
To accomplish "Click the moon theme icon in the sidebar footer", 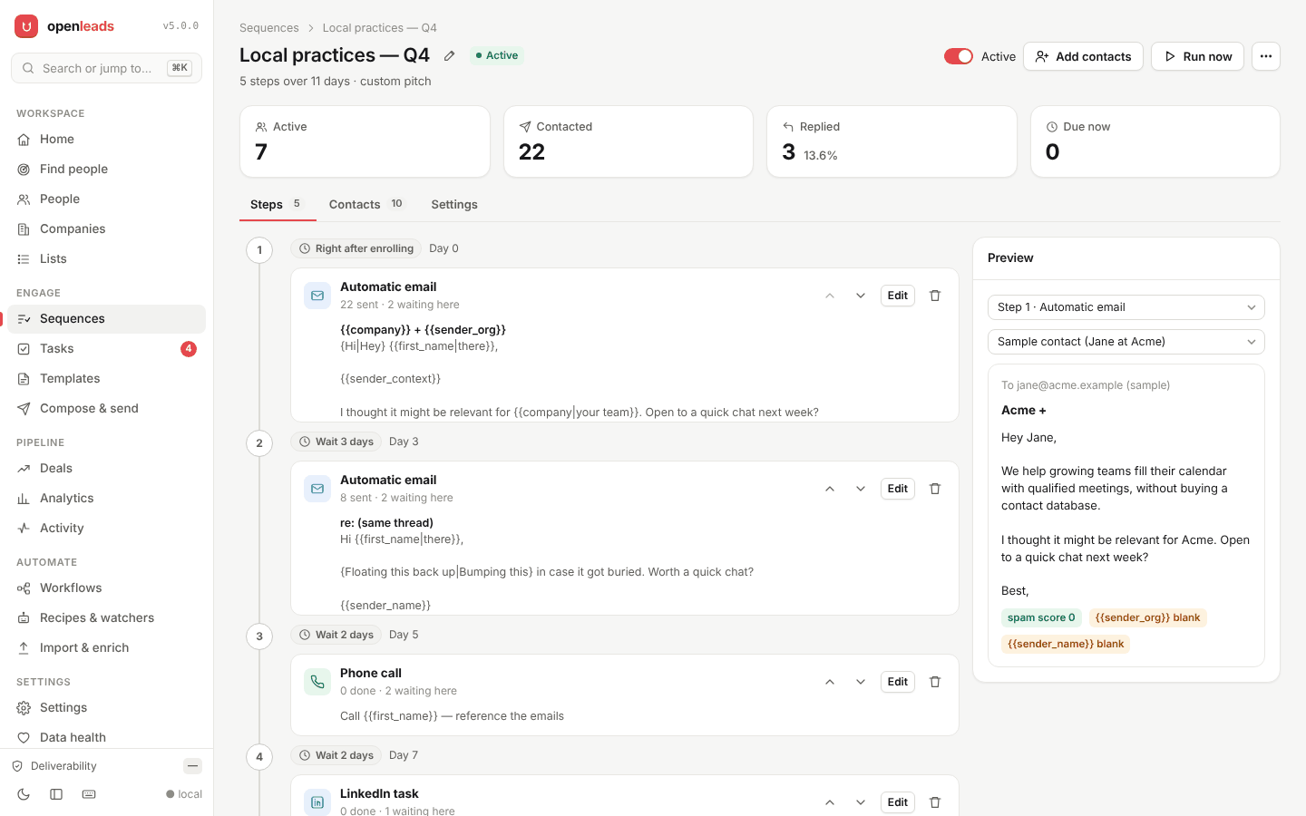I will [24, 794].
